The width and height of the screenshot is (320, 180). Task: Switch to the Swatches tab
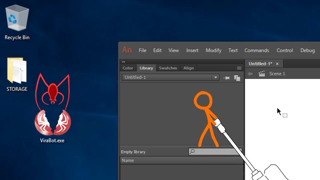click(168, 68)
